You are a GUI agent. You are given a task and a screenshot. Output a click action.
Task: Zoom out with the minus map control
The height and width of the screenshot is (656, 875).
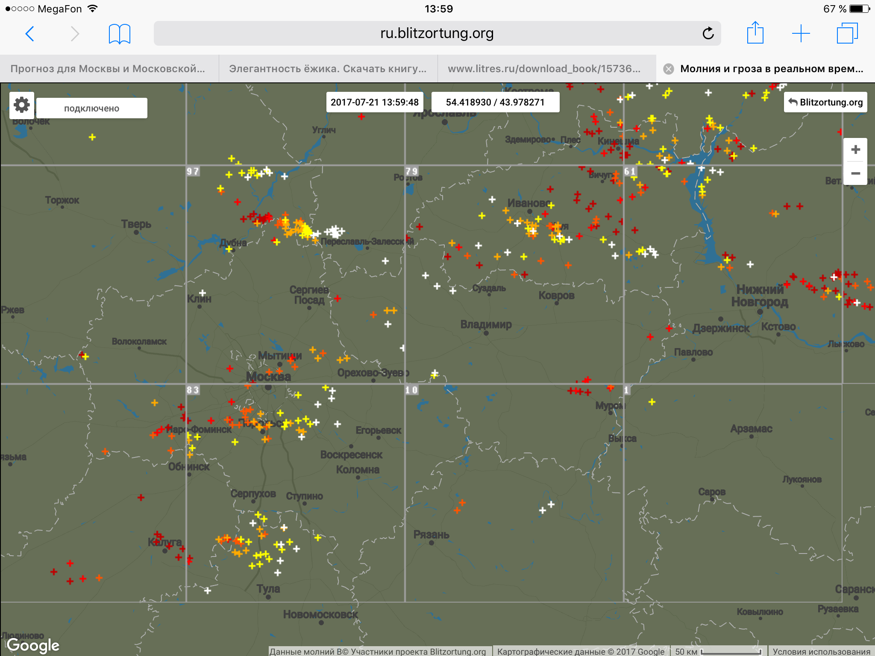coord(855,173)
